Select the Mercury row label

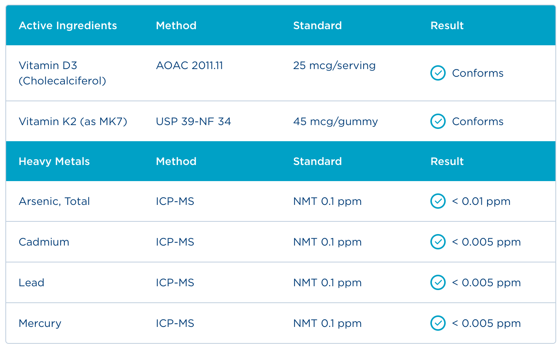pos(40,323)
